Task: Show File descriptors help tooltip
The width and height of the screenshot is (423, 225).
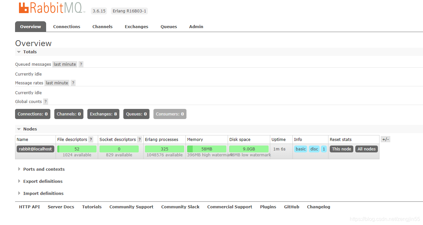Action: tap(91, 140)
